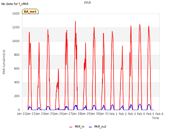Click the Jan 28 x-axis label
Viewport: 176px width, 132px height.
click(77, 114)
